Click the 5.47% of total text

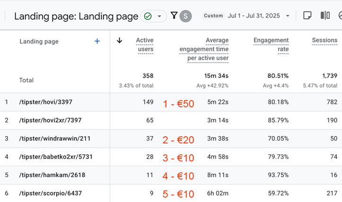pos(320,85)
